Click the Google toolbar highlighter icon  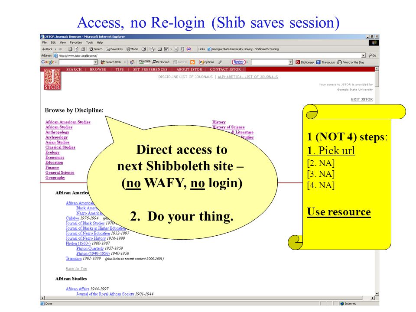click(x=220, y=62)
